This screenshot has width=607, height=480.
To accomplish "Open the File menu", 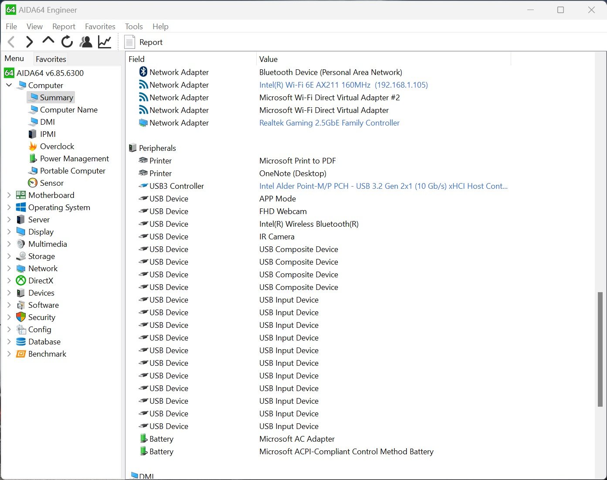I will pyautogui.click(x=11, y=27).
